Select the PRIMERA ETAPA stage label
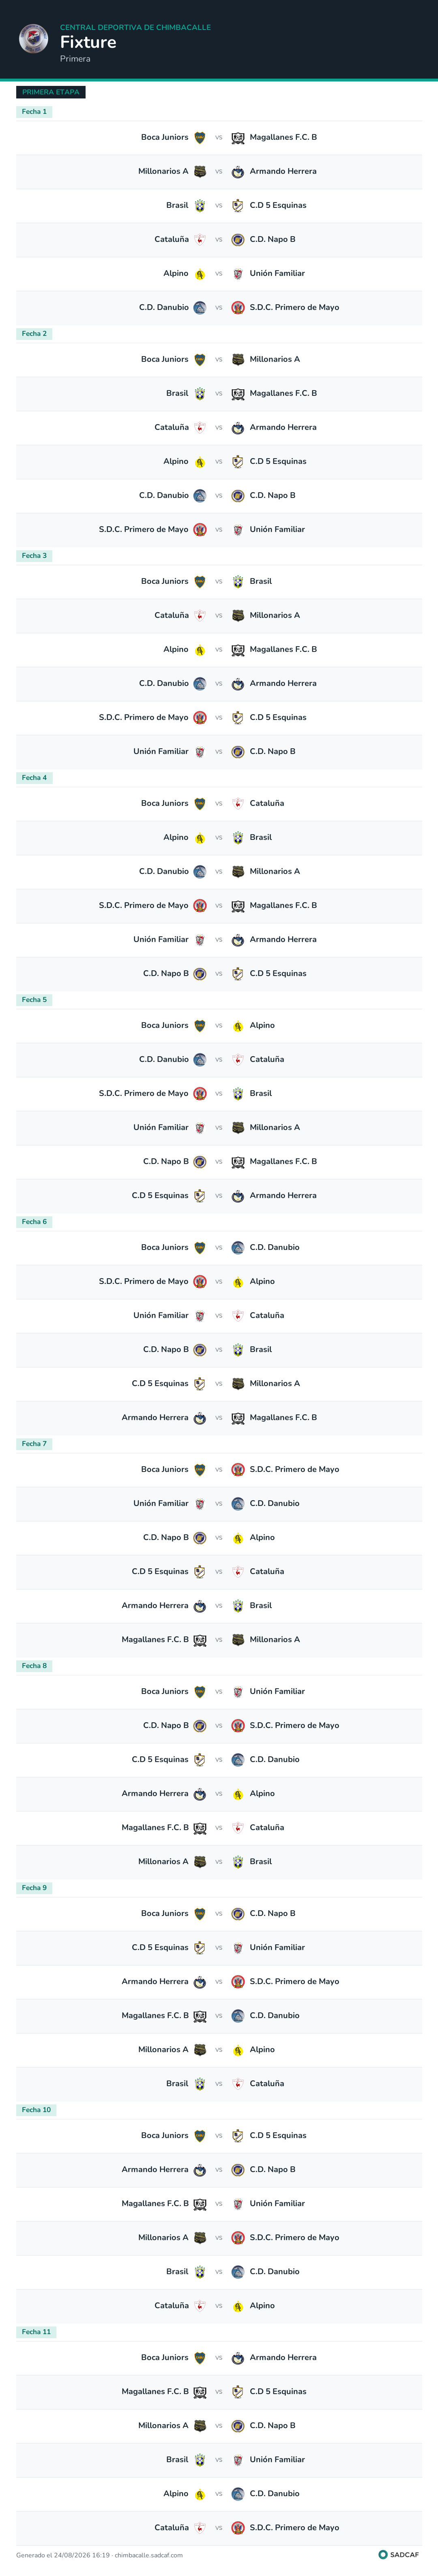 [51, 92]
